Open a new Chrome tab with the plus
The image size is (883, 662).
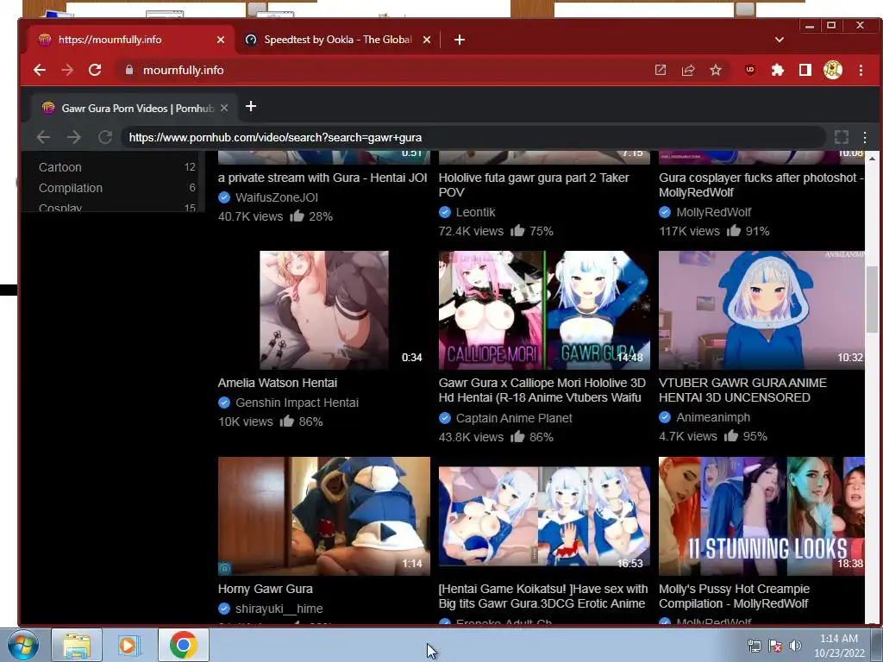460,40
